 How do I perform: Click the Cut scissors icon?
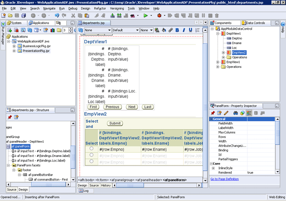pyautogui.click(x=73, y=16)
